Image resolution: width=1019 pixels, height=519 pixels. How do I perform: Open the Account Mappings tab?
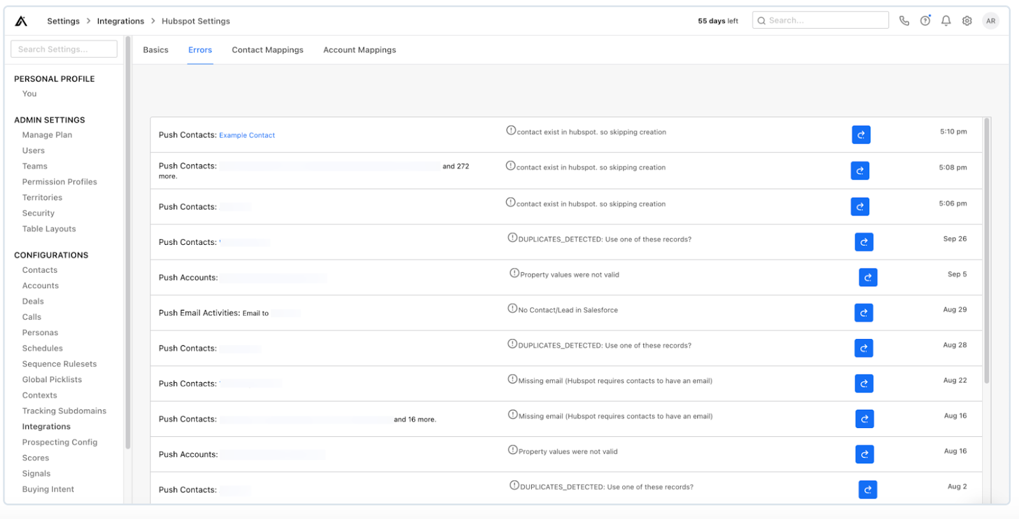coord(360,50)
